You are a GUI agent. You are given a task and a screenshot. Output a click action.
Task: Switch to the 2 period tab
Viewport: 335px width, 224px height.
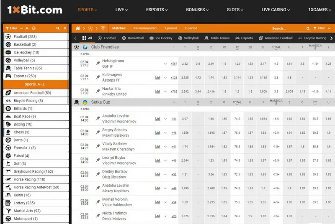pos(191,28)
